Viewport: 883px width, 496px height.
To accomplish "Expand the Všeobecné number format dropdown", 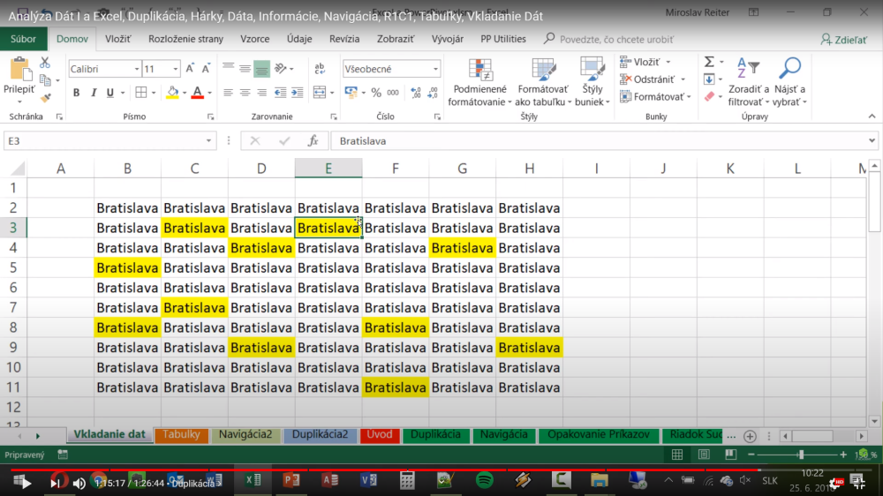I will point(435,69).
